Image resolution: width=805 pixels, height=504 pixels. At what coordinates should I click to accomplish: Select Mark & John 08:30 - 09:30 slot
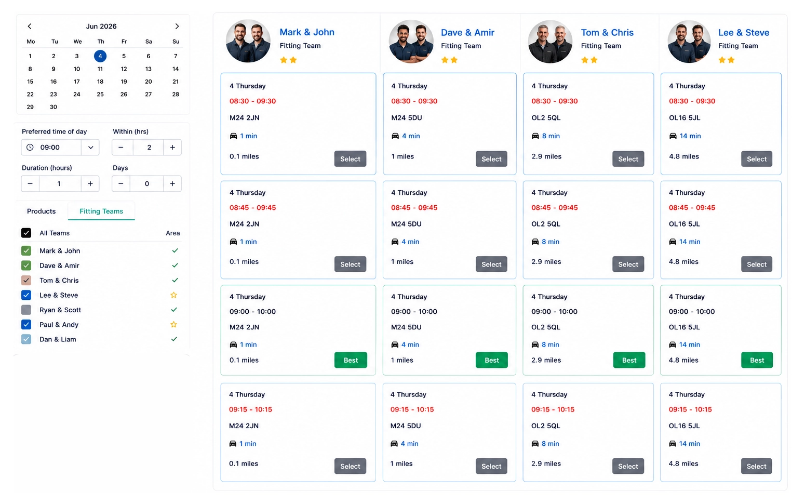350,159
